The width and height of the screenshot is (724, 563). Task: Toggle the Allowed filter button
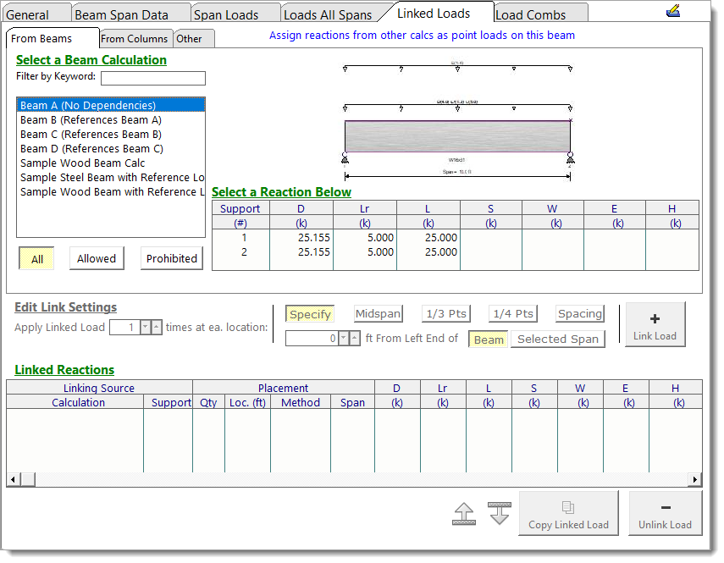(97, 258)
